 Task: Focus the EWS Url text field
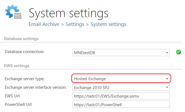(x=121, y=96)
